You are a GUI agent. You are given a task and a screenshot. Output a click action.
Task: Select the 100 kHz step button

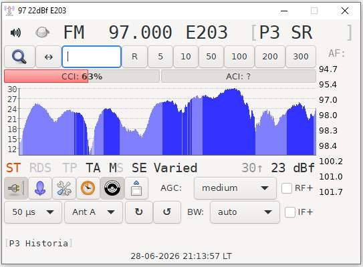coord(239,57)
